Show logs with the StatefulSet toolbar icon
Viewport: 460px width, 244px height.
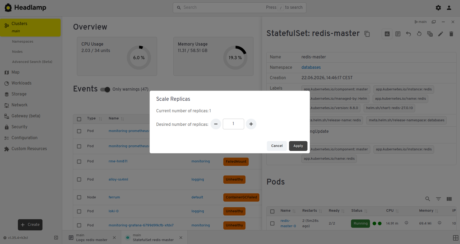[x=398, y=34]
